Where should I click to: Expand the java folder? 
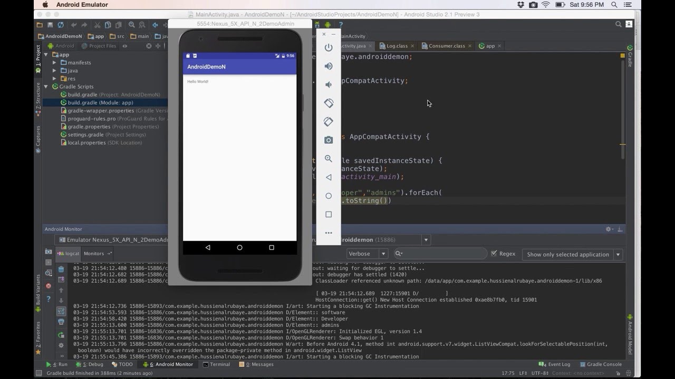coord(55,71)
